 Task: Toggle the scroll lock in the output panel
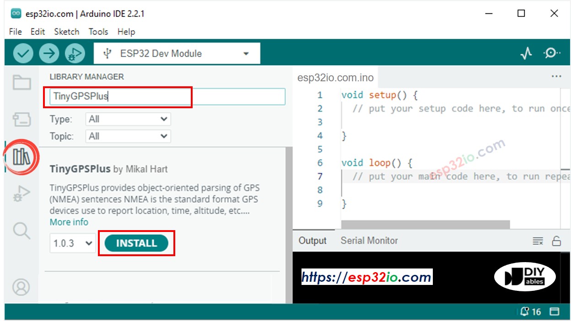[557, 241]
